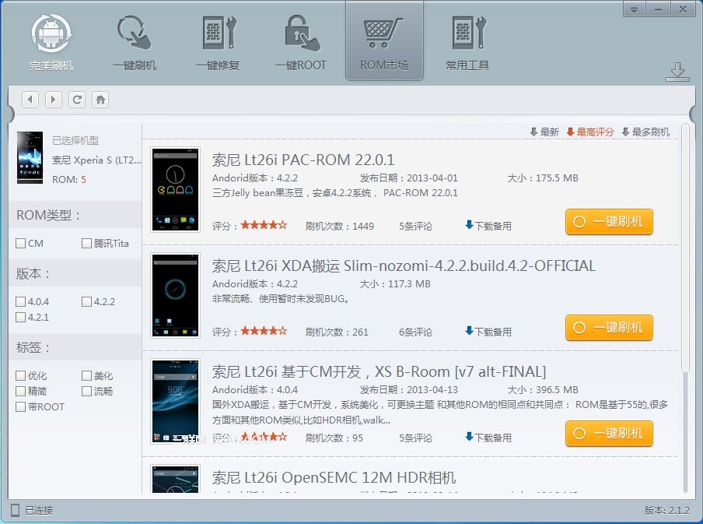The height and width of the screenshot is (524, 703).
Task: Enable the 带ROOT tag filter
Action: [21, 406]
